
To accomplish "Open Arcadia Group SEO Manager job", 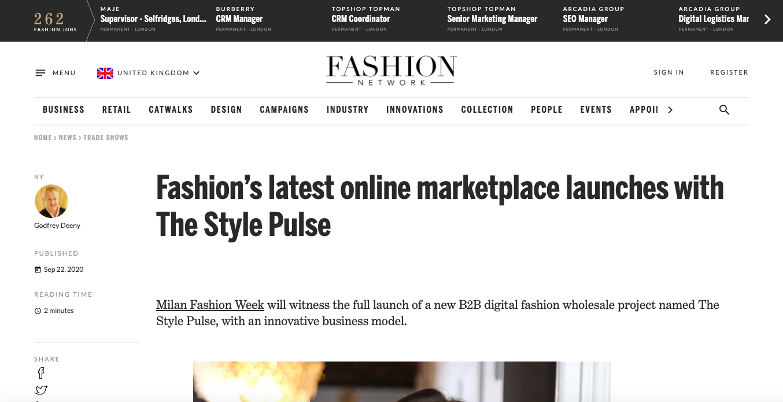I will [x=593, y=19].
